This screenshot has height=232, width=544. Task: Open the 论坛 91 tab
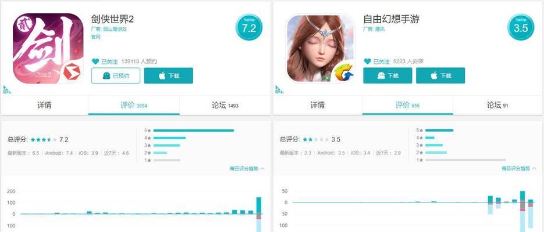(498, 105)
